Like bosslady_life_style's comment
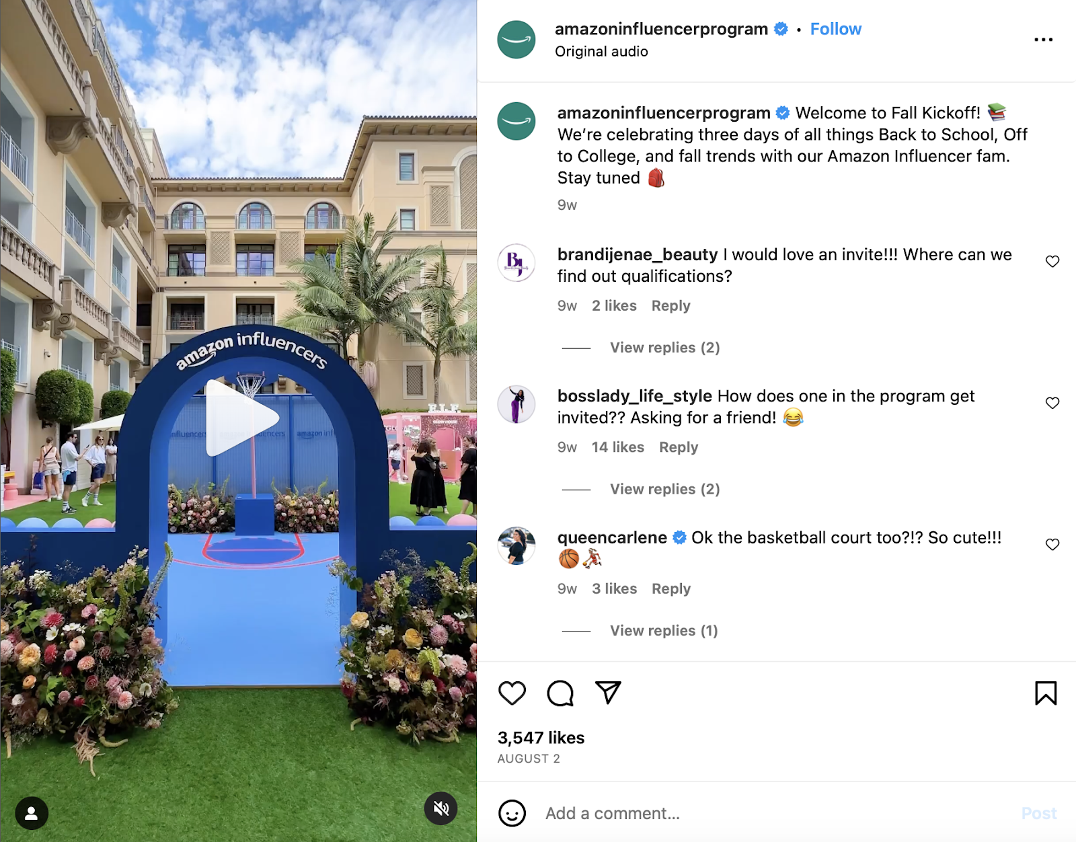 [1052, 403]
